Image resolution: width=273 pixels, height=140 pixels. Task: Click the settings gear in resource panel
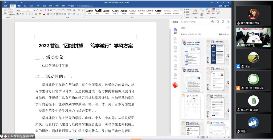click(223, 22)
